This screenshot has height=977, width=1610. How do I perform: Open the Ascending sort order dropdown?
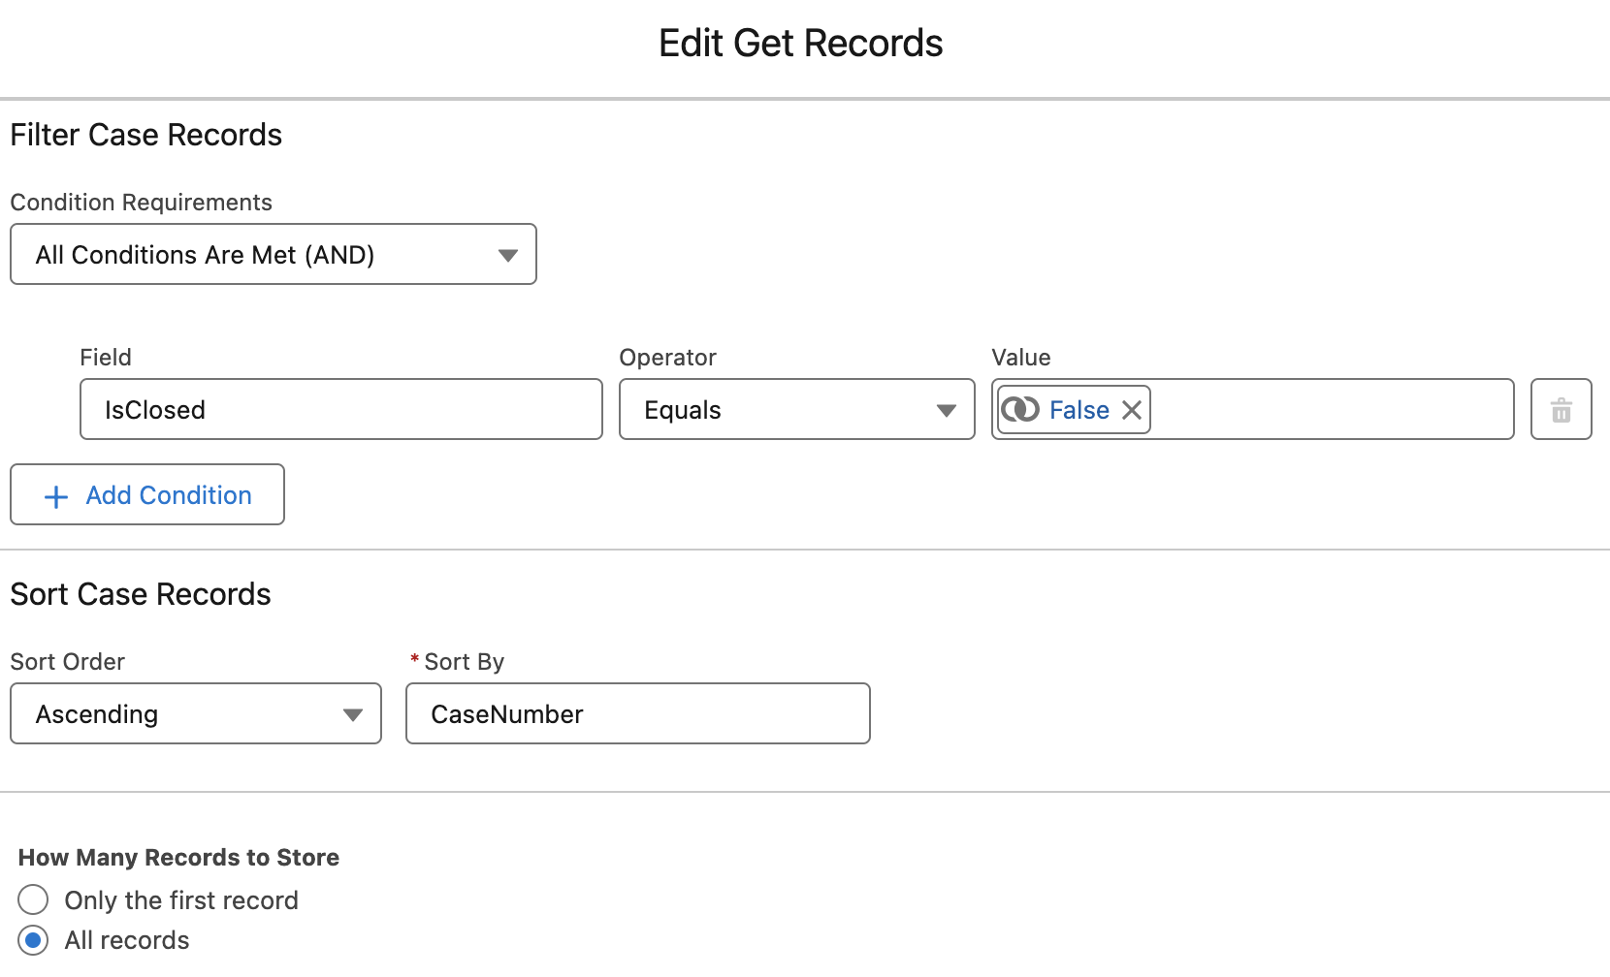pyautogui.click(x=194, y=714)
